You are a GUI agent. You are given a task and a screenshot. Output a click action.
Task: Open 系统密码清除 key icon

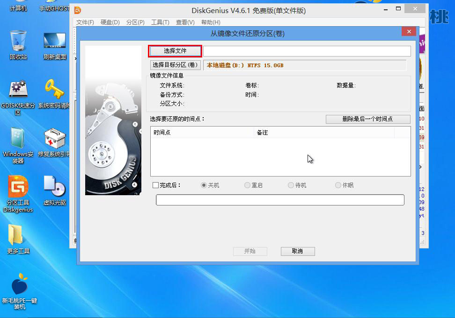(x=54, y=94)
